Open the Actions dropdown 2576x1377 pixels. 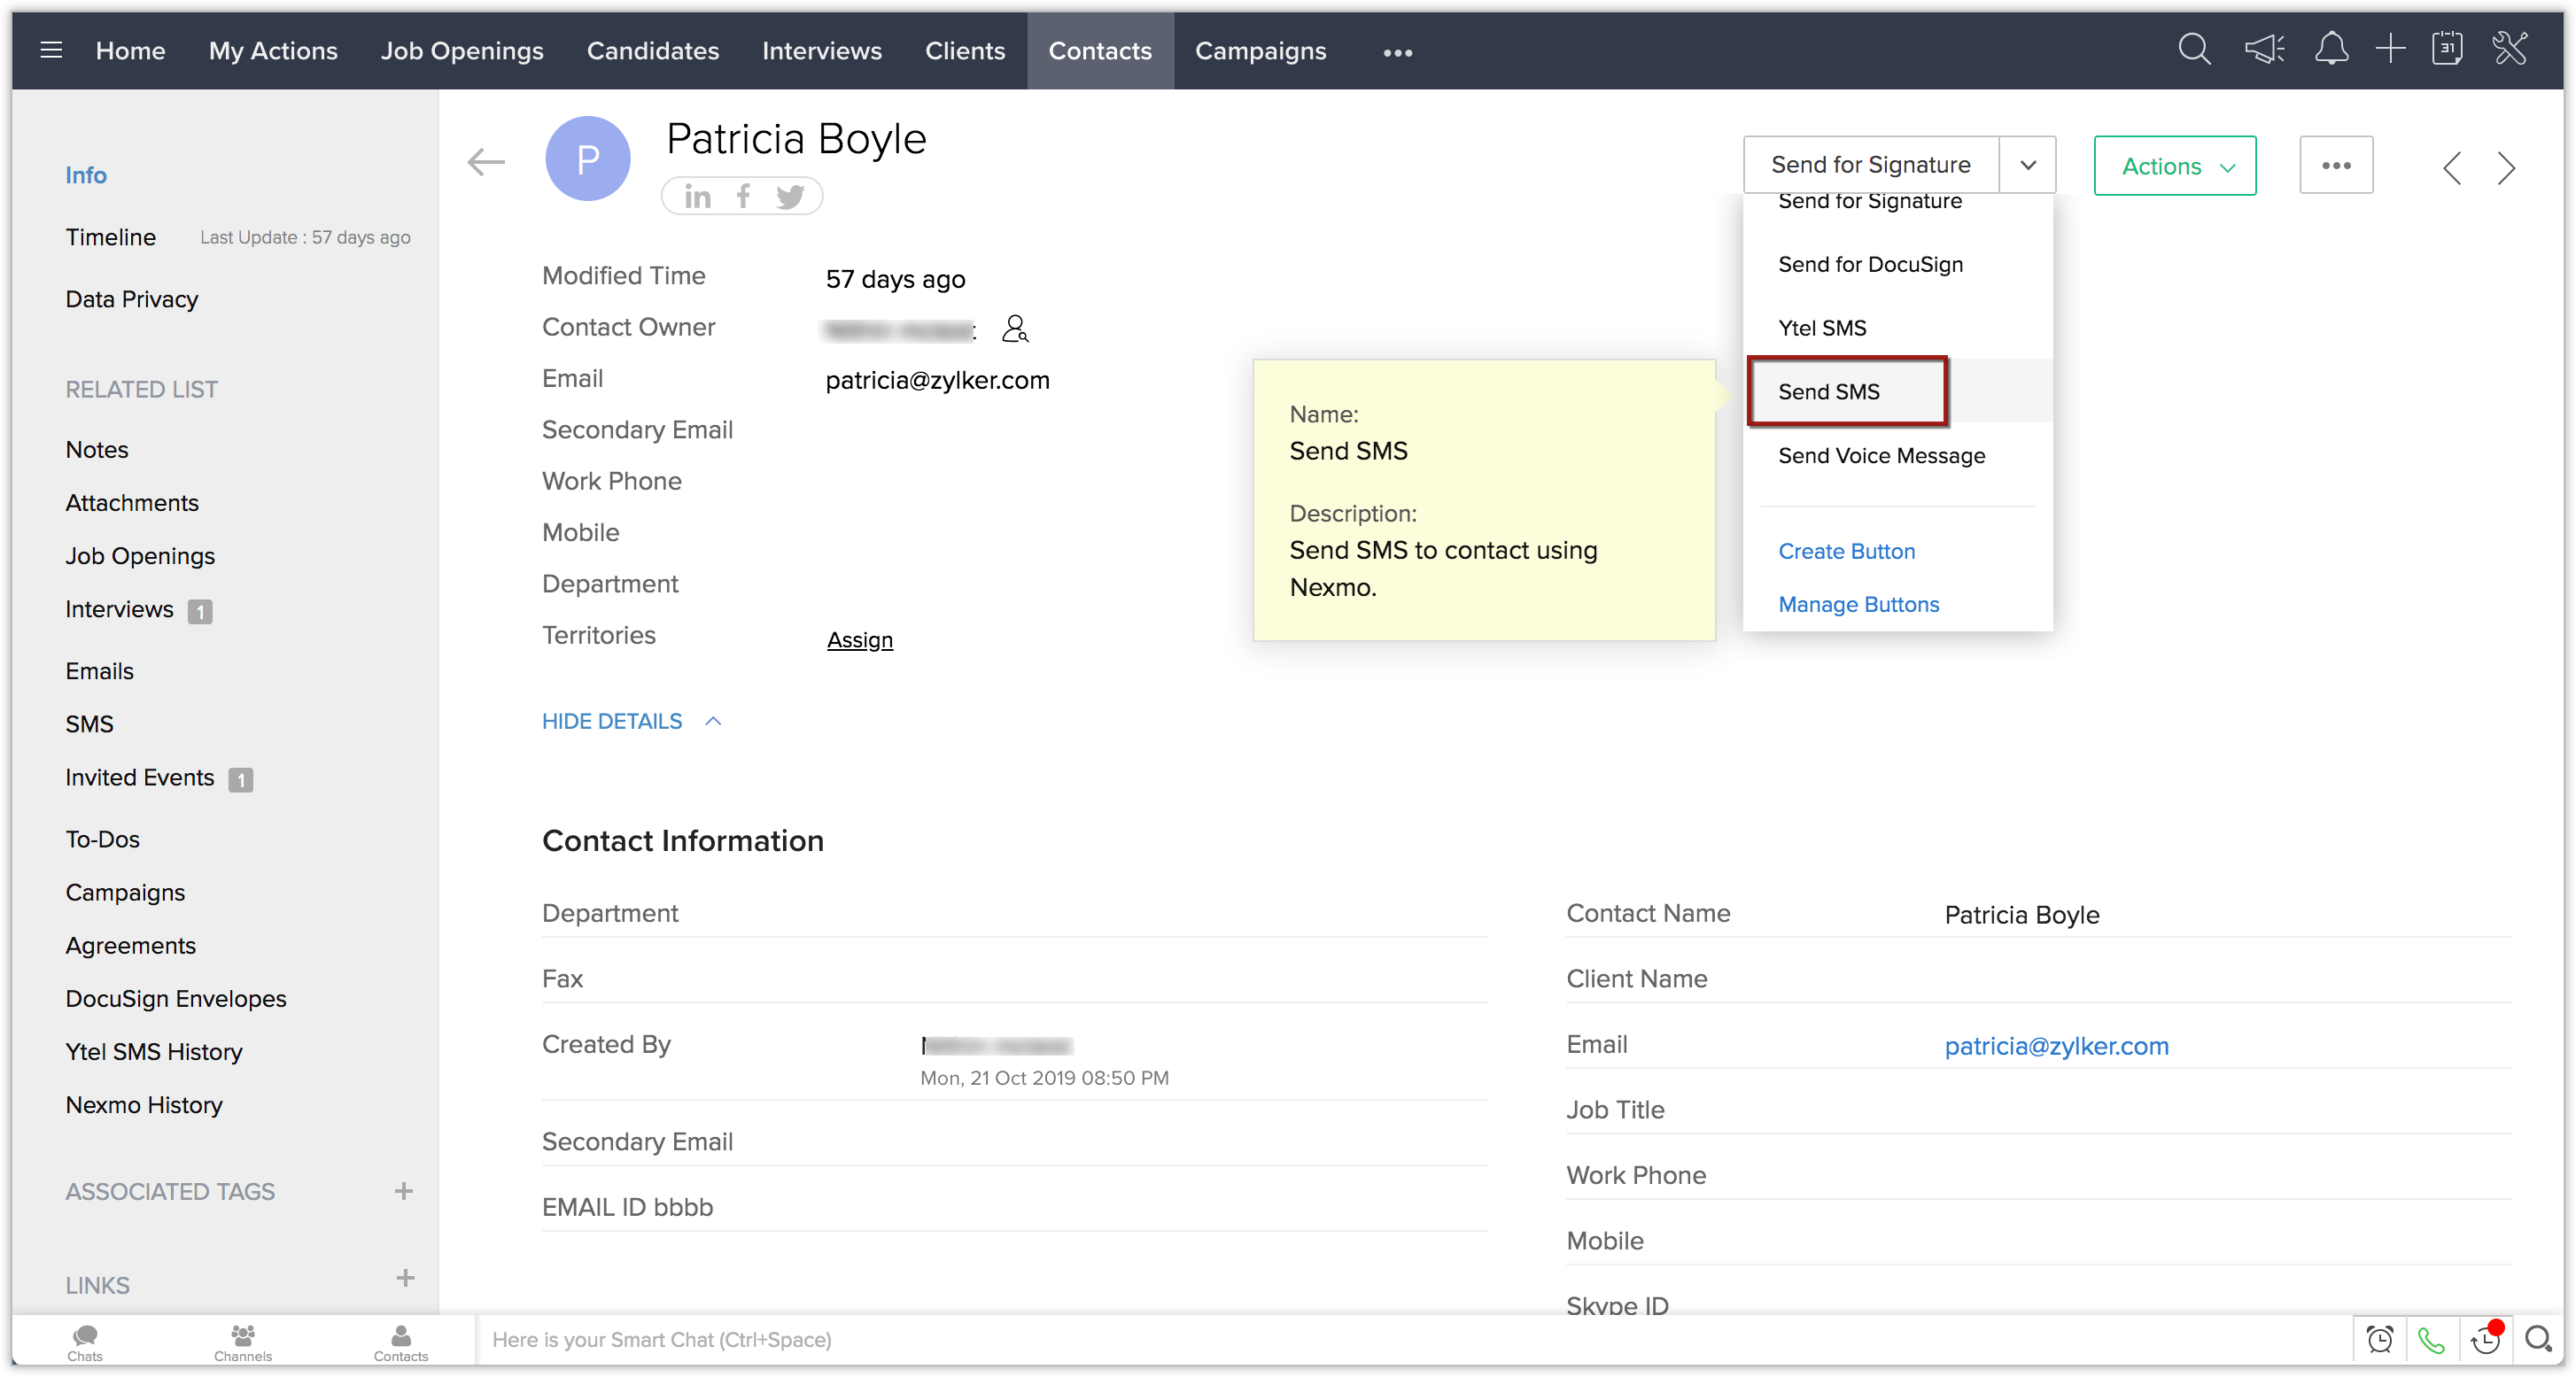[x=2174, y=166]
